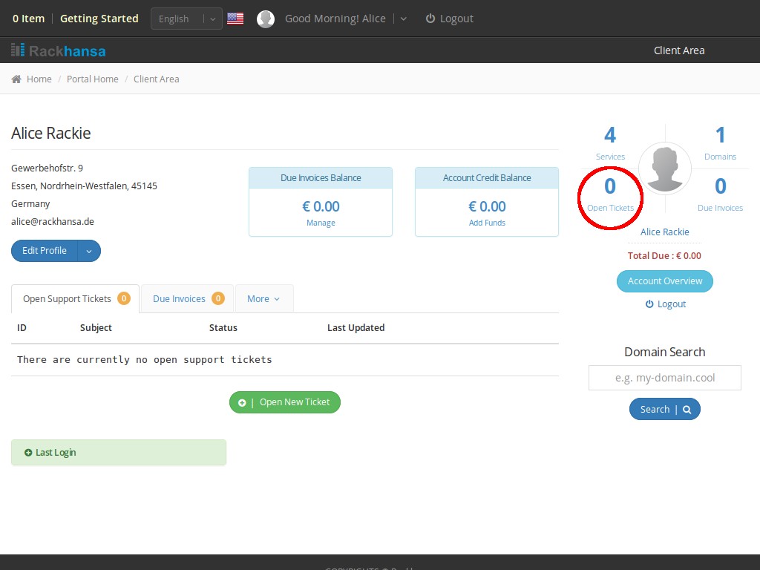The width and height of the screenshot is (760, 570).
Task: Click the home icon in the breadcrumb
Action: click(x=16, y=79)
